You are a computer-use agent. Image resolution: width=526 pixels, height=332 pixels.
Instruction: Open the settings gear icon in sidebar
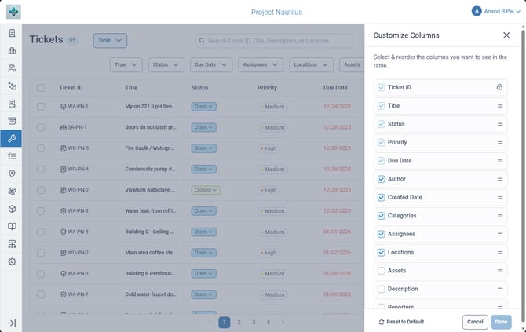click(12, 261)
